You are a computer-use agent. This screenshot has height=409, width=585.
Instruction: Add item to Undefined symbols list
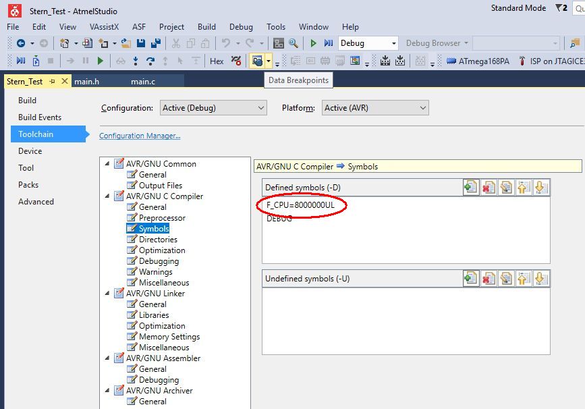click(x=471, y=278)
